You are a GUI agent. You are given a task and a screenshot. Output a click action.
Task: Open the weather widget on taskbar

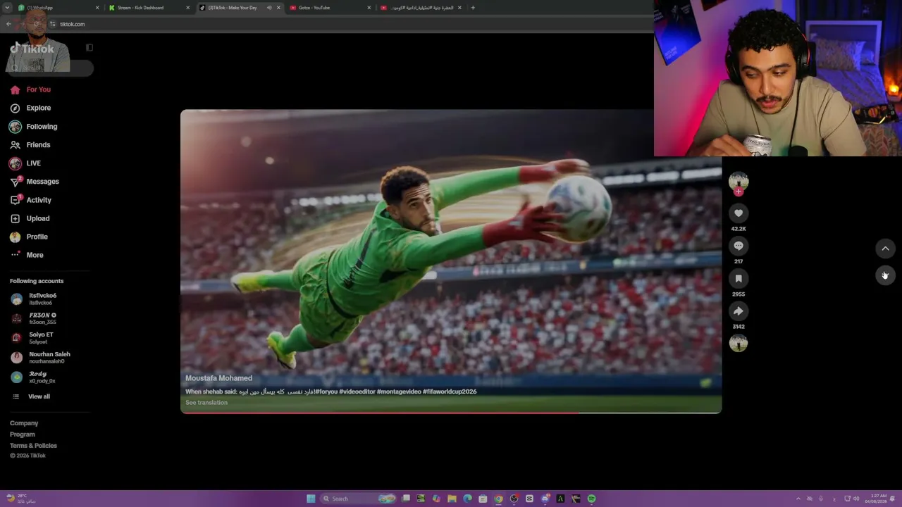(21, 499)
